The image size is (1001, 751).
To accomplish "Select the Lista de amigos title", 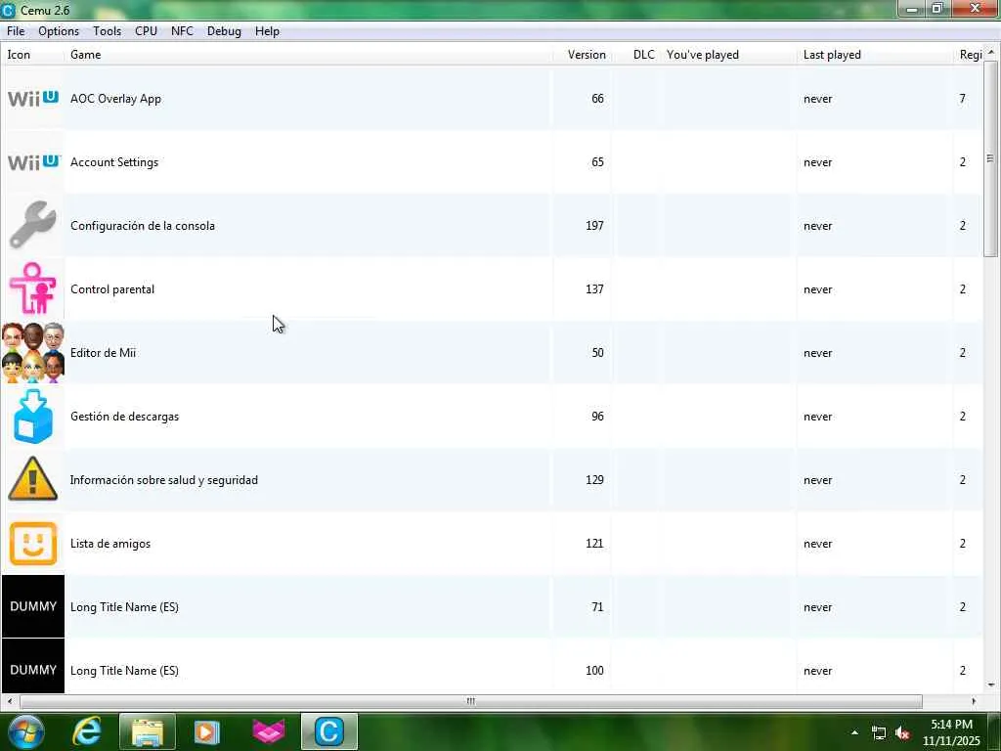I will [110, 544].
